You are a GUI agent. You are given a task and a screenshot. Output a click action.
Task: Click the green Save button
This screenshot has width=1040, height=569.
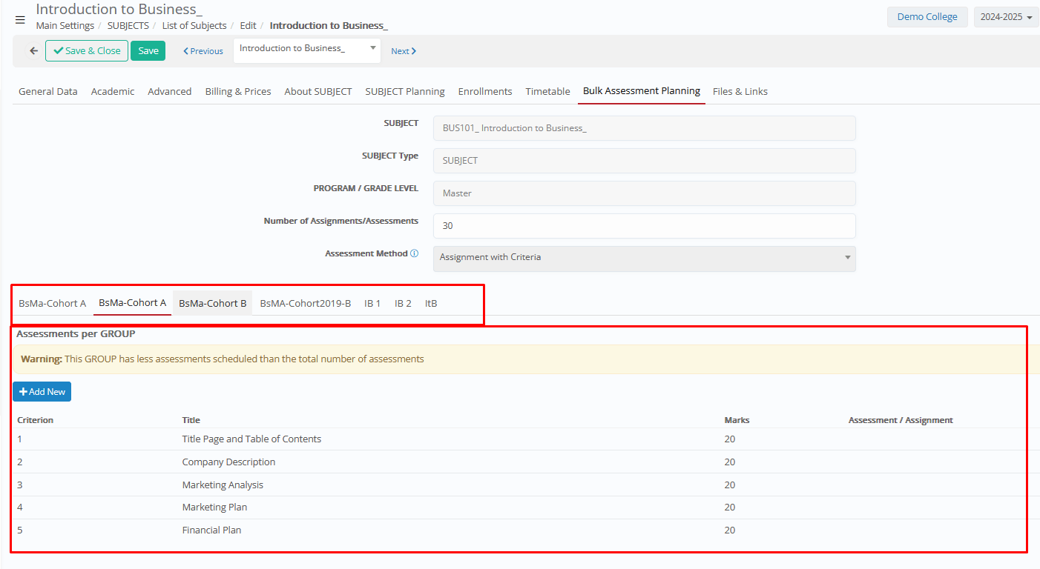point(148,51)
